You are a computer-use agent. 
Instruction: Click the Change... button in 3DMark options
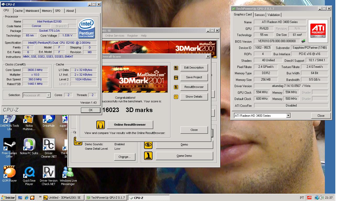pyautogui.click(x=125, y=157)
